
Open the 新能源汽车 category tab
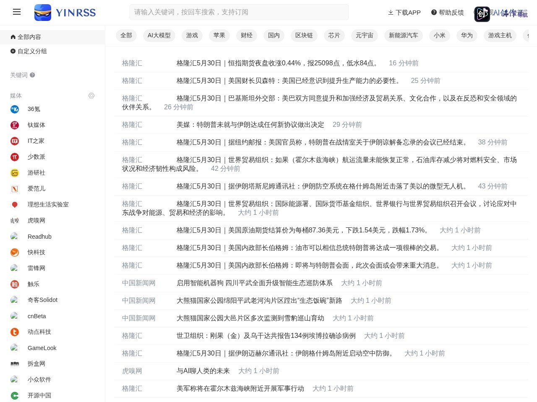pos(404,36)
